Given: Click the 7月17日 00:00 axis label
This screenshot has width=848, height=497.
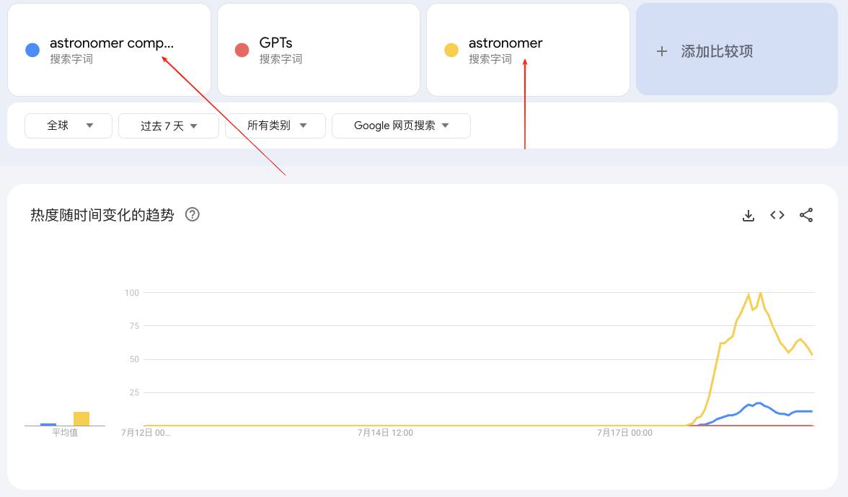Looking at the screenshot, I should pos(624,433).
